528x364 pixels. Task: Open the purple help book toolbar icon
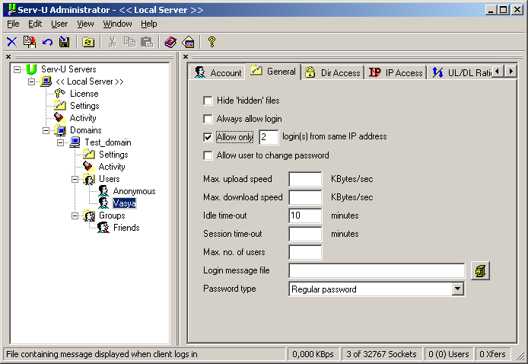170,42
